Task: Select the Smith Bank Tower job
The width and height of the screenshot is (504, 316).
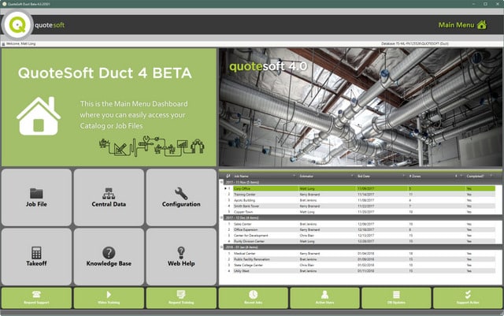Action: 360,206
